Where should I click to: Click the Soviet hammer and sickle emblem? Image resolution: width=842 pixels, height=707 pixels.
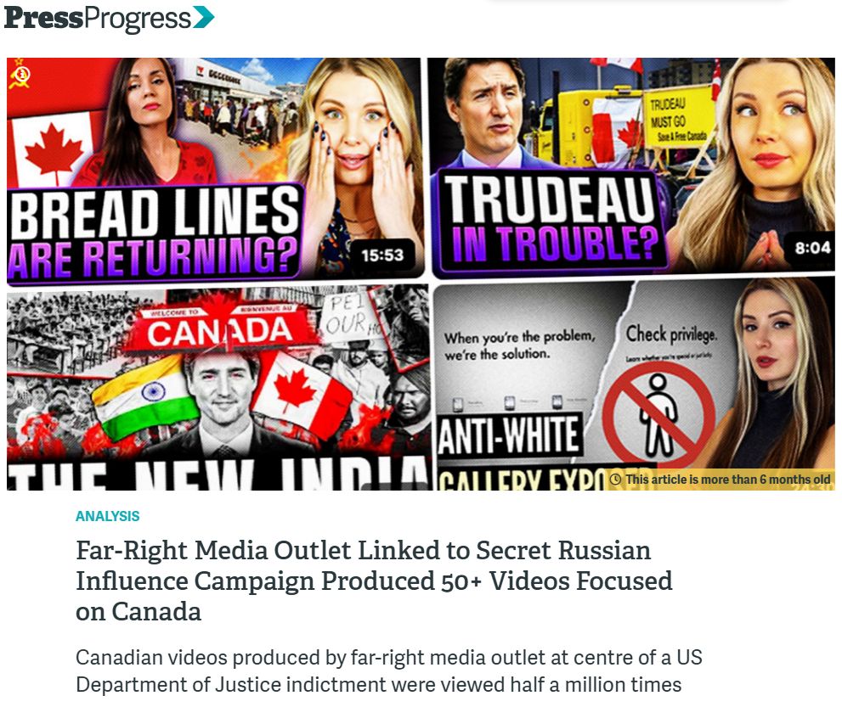click(x=20, y=75)
